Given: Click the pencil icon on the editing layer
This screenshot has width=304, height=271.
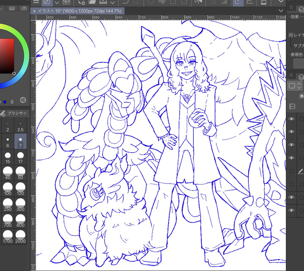Looking at the screenshot, I should [x=301, y=171].
